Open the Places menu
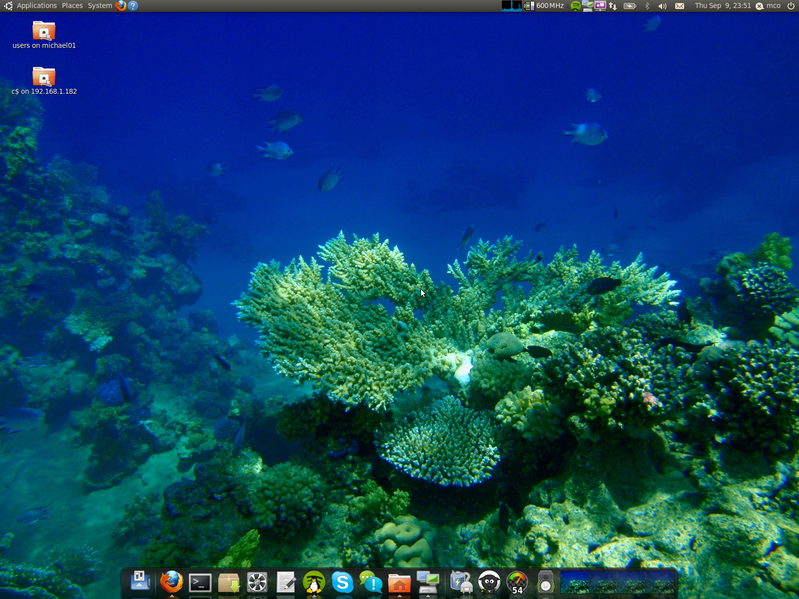 click(72, 5)
